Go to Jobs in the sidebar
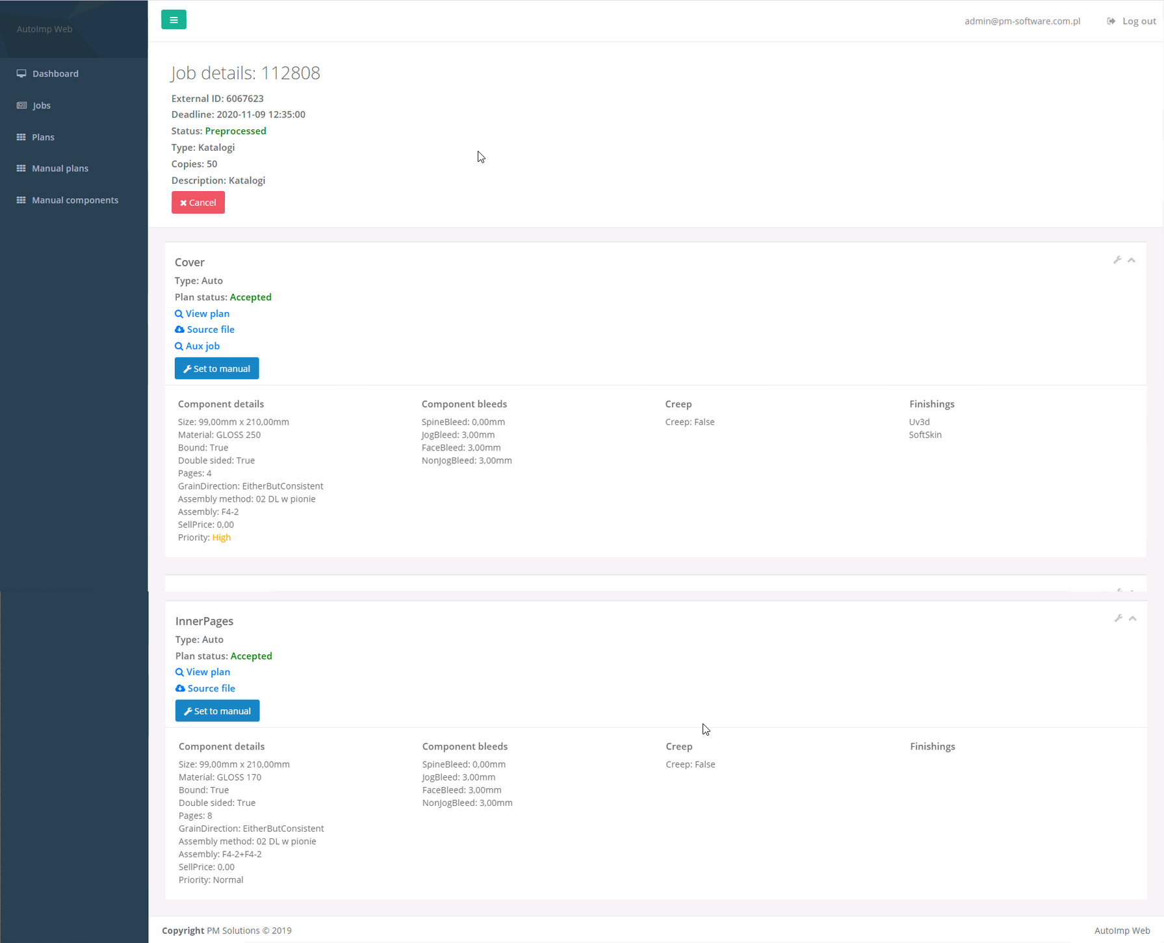This screenshot has height=943, width=1164. coord(41,105)
